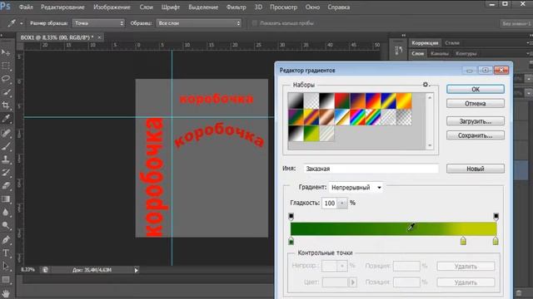Open the Редактирование menu

coord(62,7)
